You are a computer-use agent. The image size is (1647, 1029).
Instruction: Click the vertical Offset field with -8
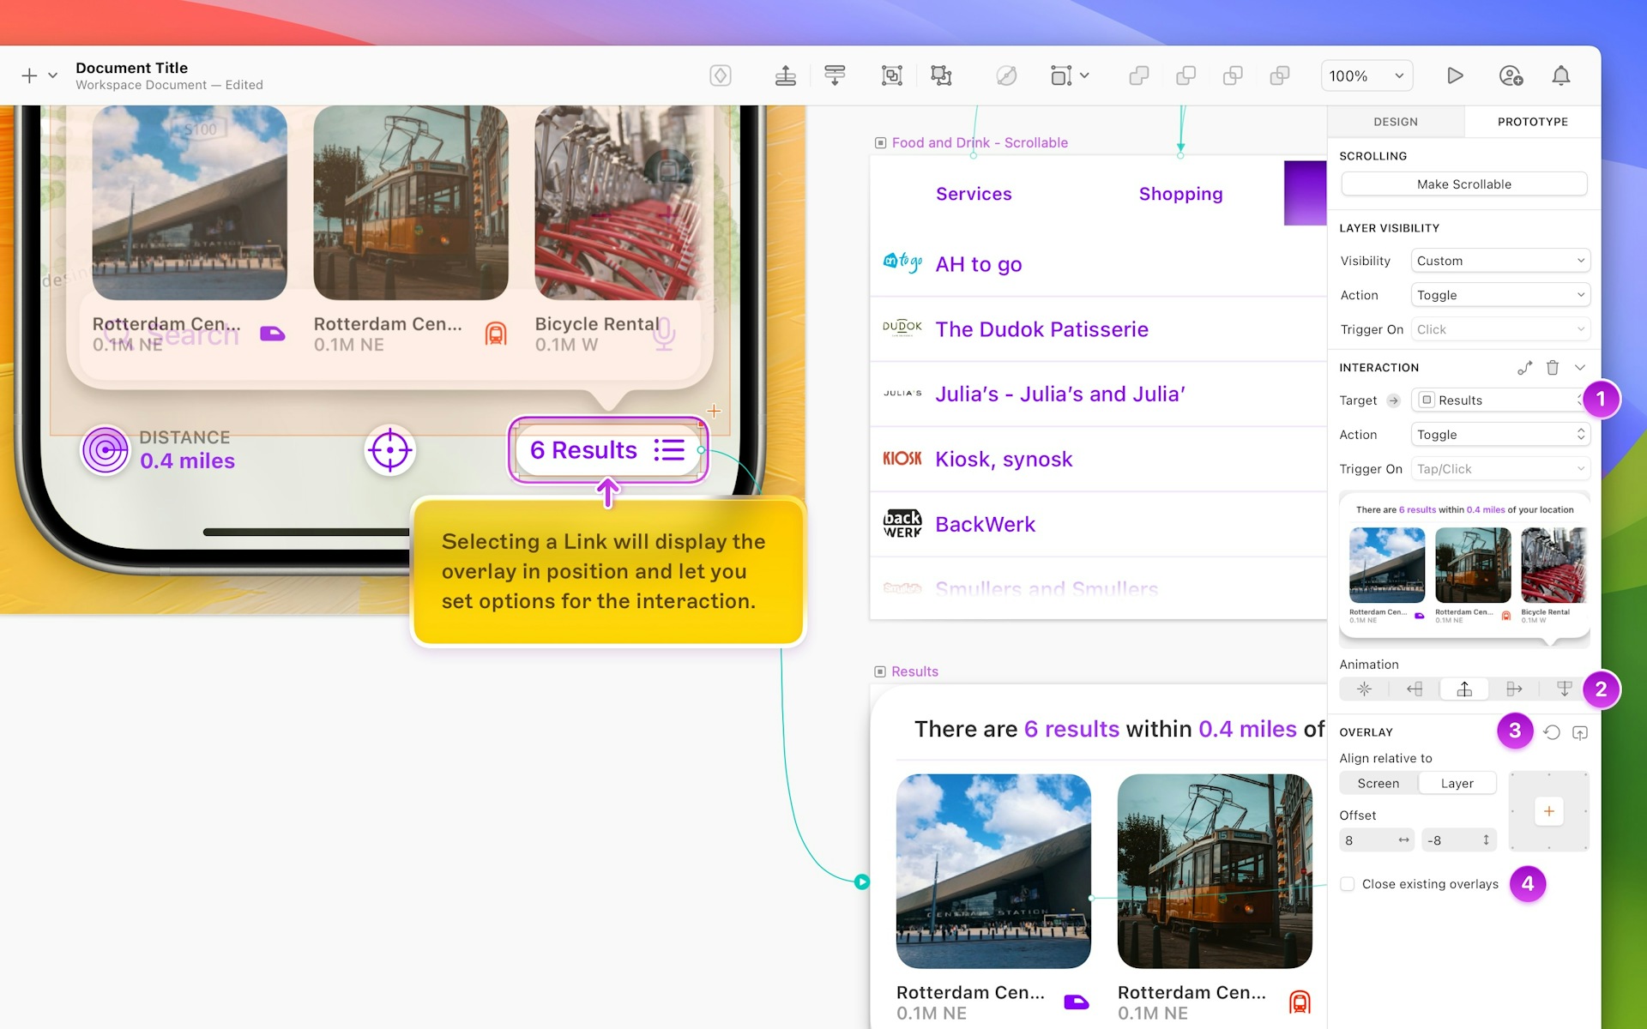tap(1458, 840)
